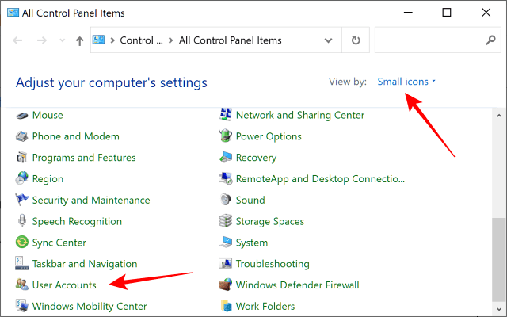Open the recent locations dropdown arrow
Viewport: 507px width, 317px height.
click(x=62, y=40)
